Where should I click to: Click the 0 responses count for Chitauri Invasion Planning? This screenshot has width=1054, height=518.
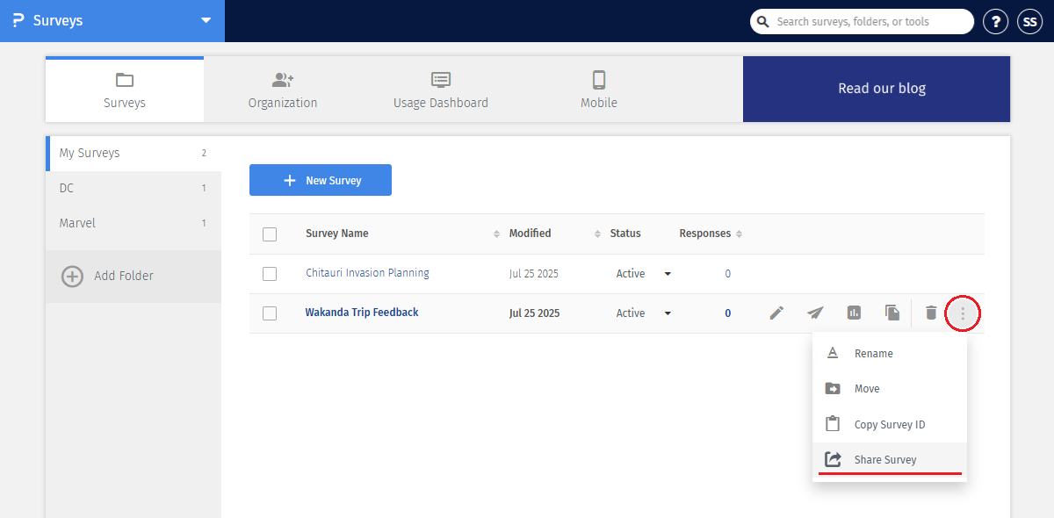tap(728, 274)
